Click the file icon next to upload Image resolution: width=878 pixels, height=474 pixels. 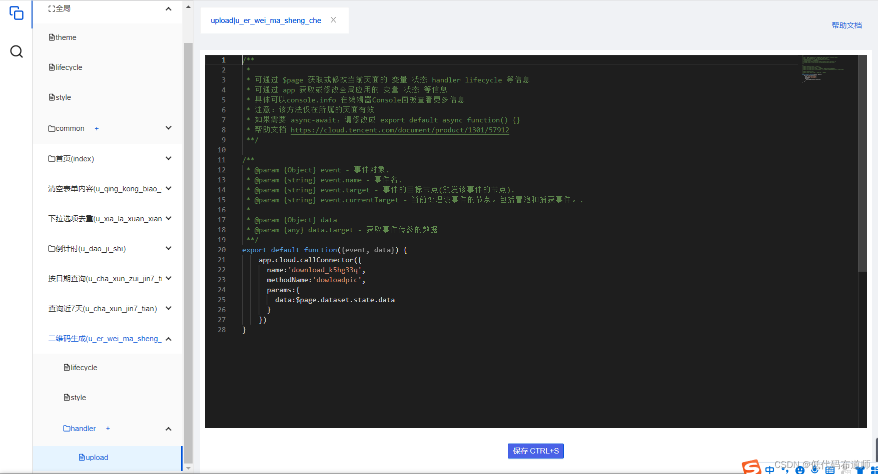click(82, 458)
